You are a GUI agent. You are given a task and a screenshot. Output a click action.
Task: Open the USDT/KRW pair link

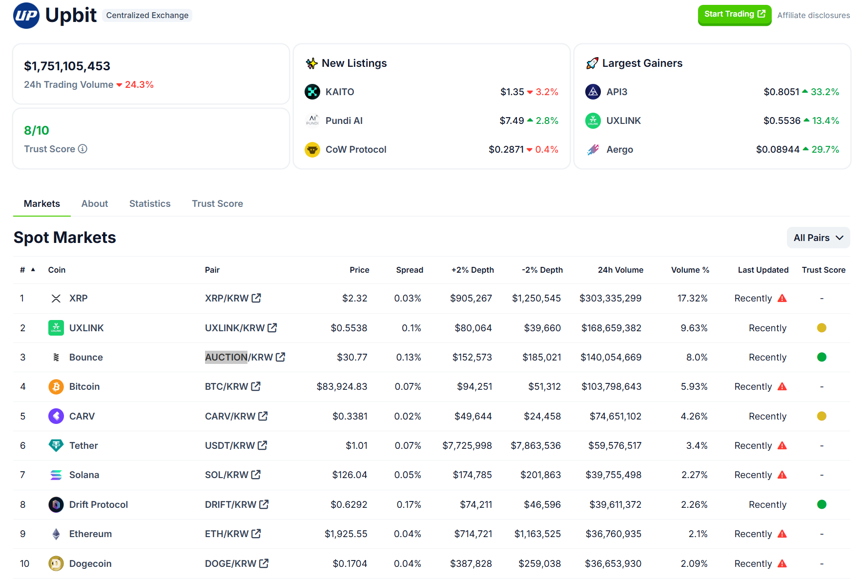tap(236, 445)
